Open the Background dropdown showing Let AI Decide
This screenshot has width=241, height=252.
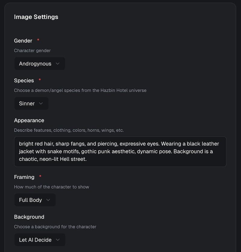click(39, 240)
